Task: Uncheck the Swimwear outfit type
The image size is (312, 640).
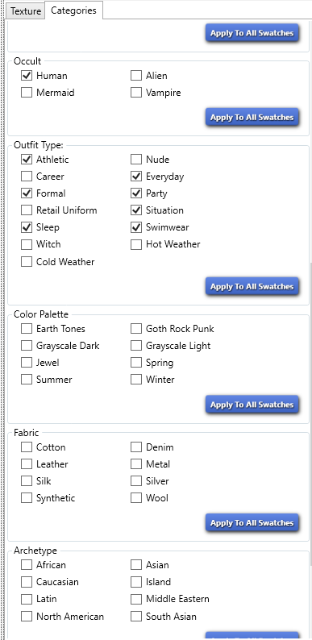Action: [x=136, y=227]
